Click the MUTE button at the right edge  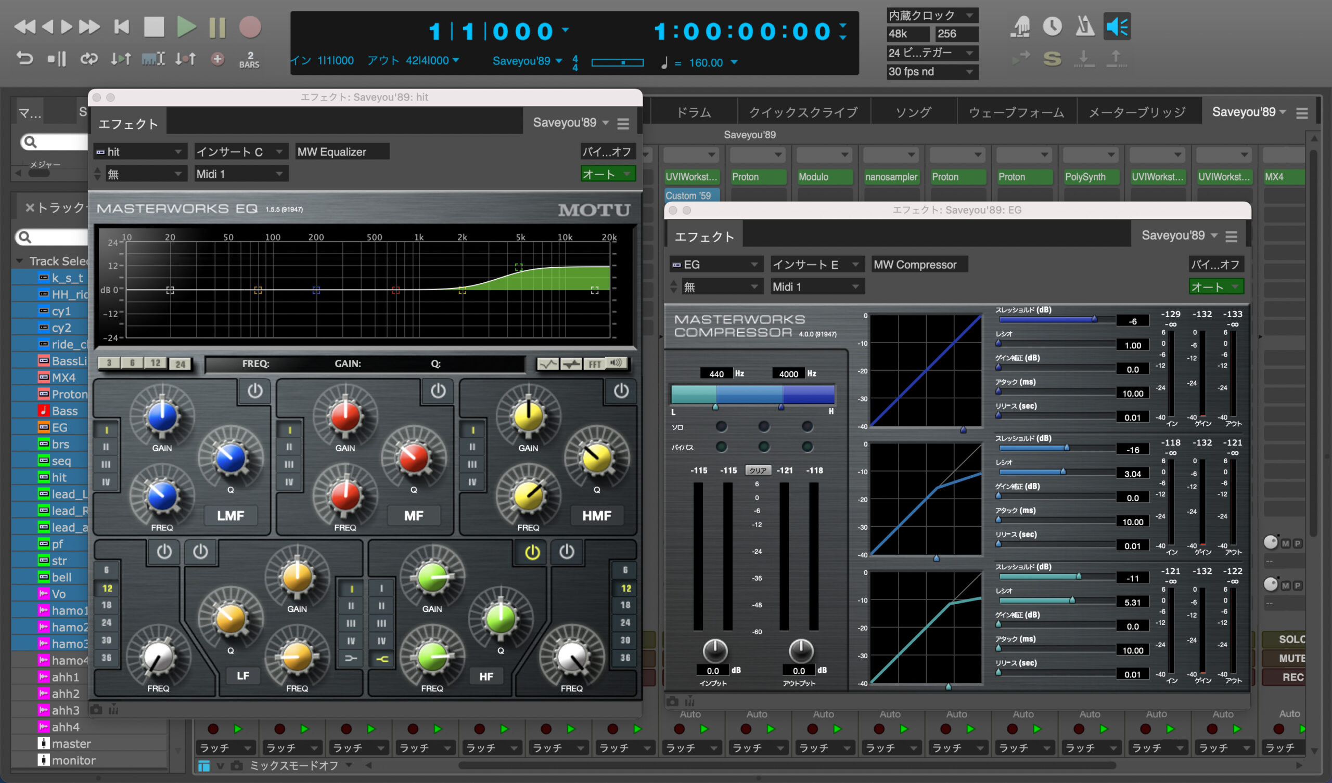pyautogui.click(x=1285, y=658)
